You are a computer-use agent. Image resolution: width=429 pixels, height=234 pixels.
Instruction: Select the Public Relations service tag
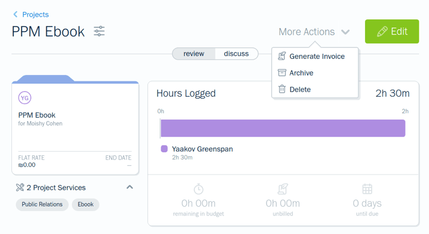[42, 204]
